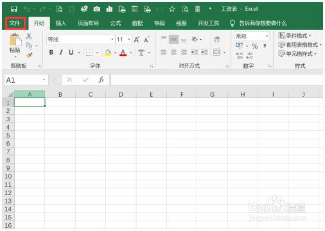
Task: Click the fill color bucket icon
Action: (108, 53)
